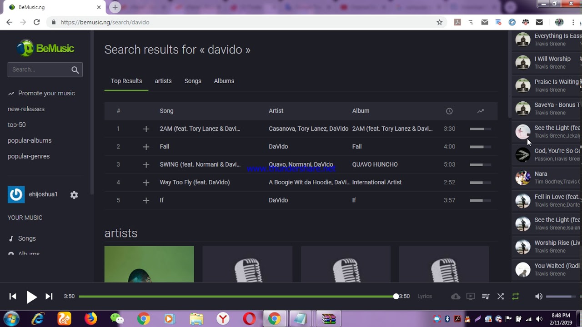Open a new browser tab

[x=115, y=7]
